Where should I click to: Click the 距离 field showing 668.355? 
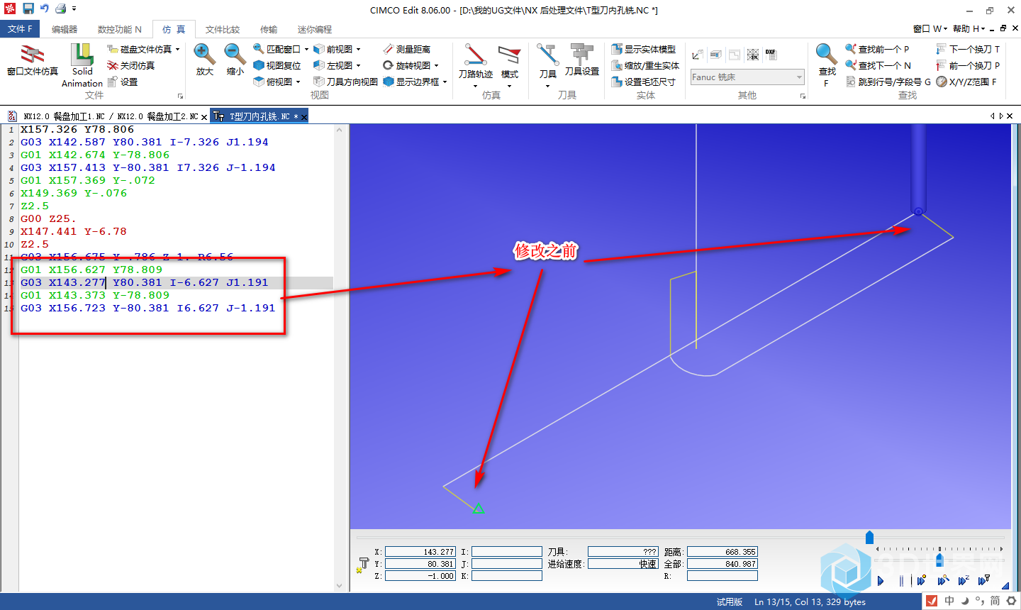722,552
